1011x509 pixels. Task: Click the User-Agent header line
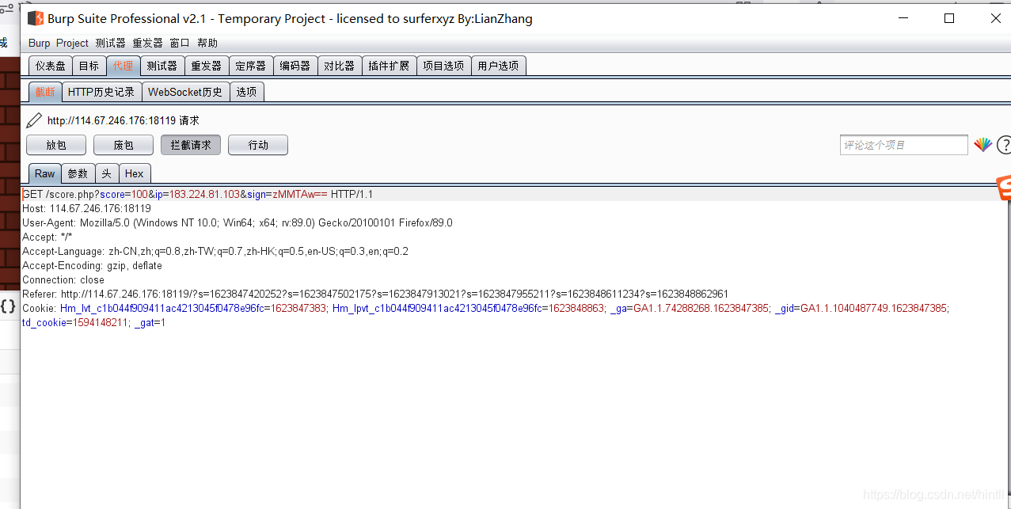(238, 222)
